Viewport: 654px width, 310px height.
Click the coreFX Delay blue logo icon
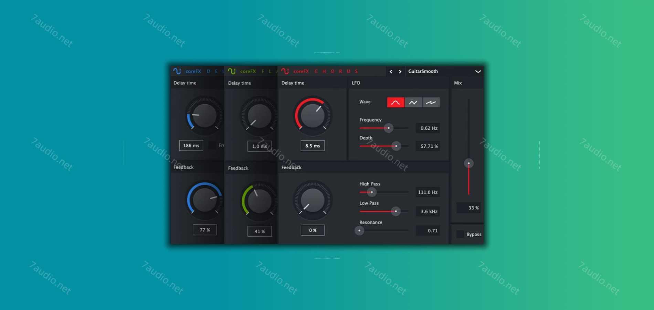tap(177, 71)
